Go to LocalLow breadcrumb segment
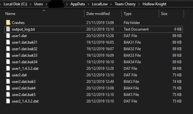The height and width of the screenshot is (114, 193). point(100,4)
